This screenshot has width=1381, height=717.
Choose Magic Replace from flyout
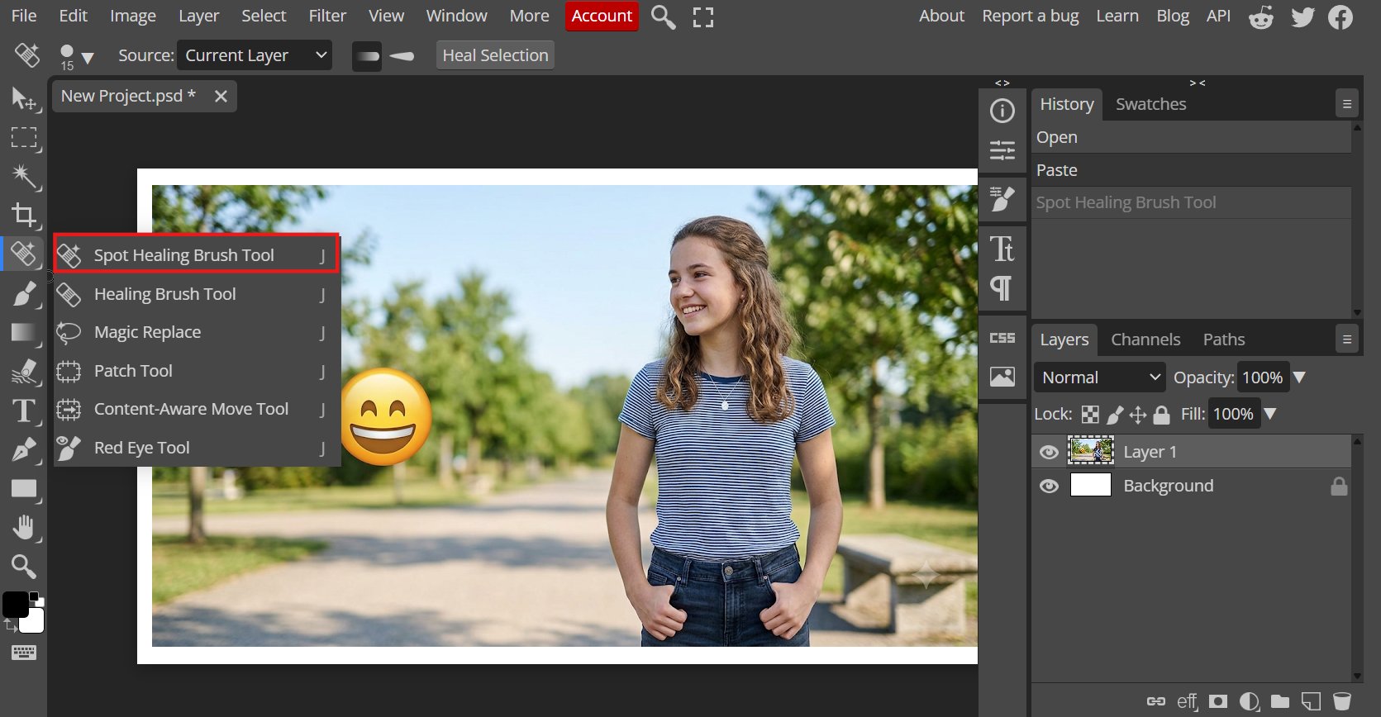(x=198, y=332)
